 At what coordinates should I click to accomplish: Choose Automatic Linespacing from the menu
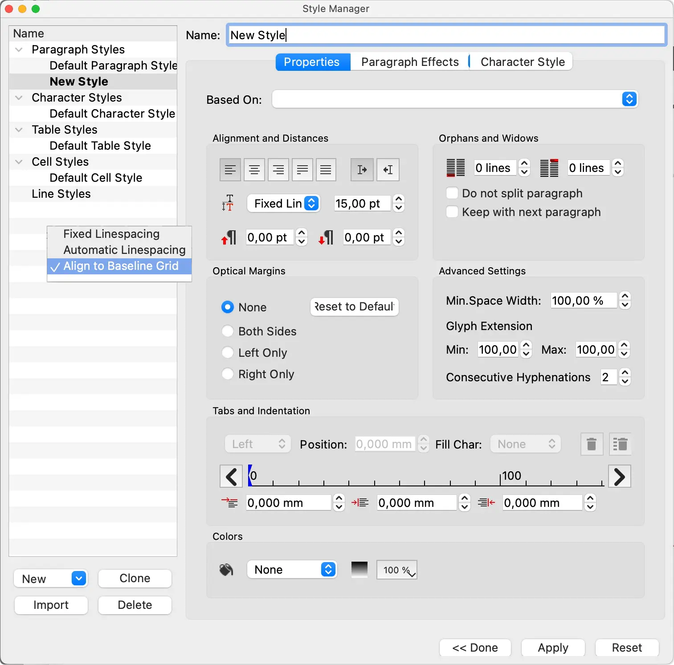[124, 250]
